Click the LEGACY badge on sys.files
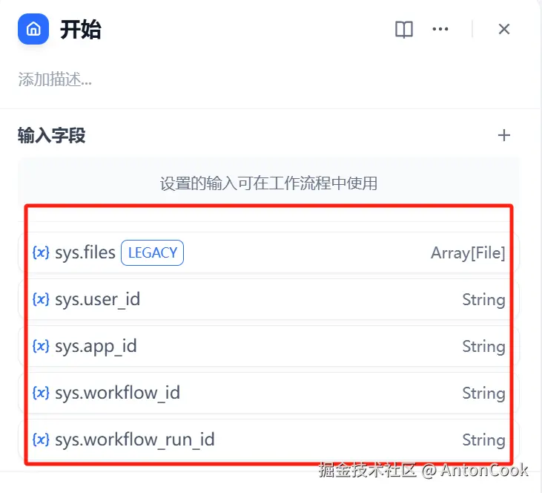Screen dimensions: 542x493 [152, 253]
